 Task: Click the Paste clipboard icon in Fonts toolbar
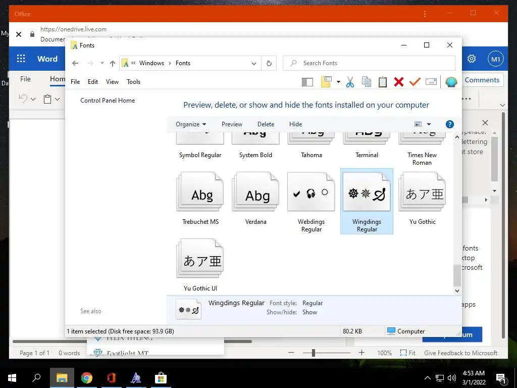383,82
